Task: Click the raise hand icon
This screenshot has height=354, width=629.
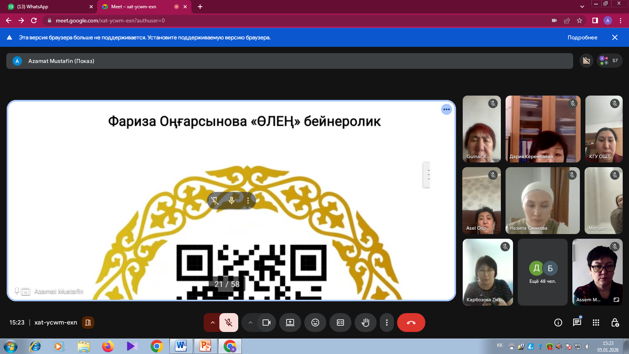Action: click(x=366, y=323)
